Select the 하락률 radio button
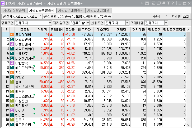192x128 pixels. 85,16
